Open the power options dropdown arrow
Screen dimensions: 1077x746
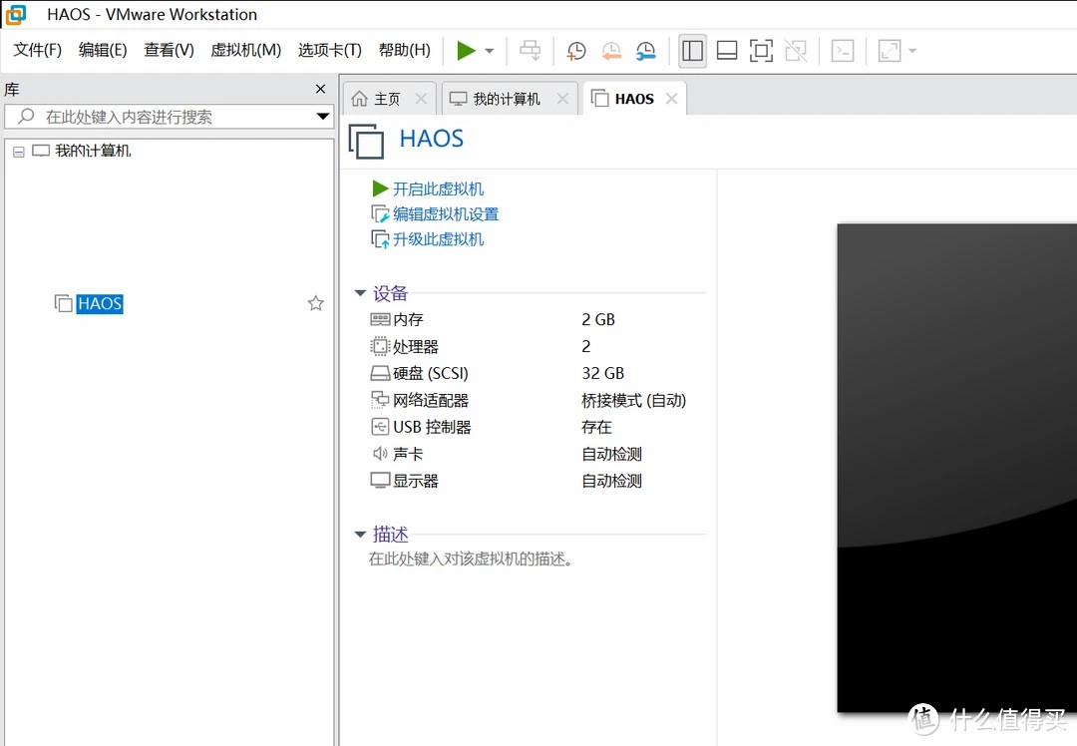490,51
